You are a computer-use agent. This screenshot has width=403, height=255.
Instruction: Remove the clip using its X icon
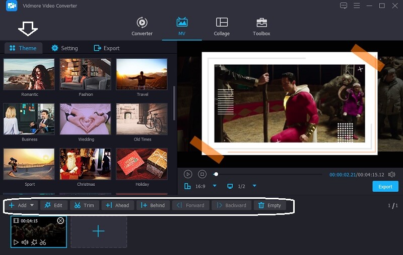[x=60, y=220]
